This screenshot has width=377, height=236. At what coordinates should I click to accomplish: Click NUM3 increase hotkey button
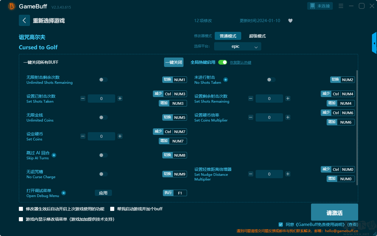coord(173,103)
